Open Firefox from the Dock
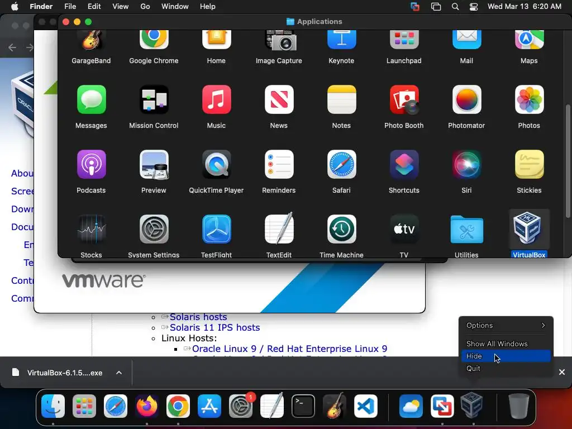The width and height of the screenshot is (572, 429). pyautogui.click(x=147, y=406)
